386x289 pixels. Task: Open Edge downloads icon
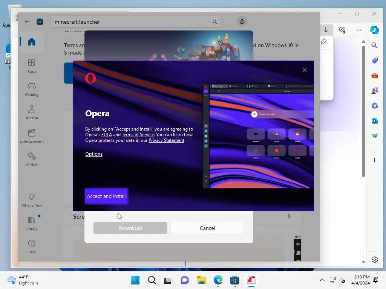[x=326, y=30]
